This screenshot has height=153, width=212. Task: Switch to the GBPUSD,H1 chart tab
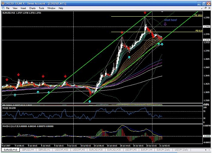44,150
